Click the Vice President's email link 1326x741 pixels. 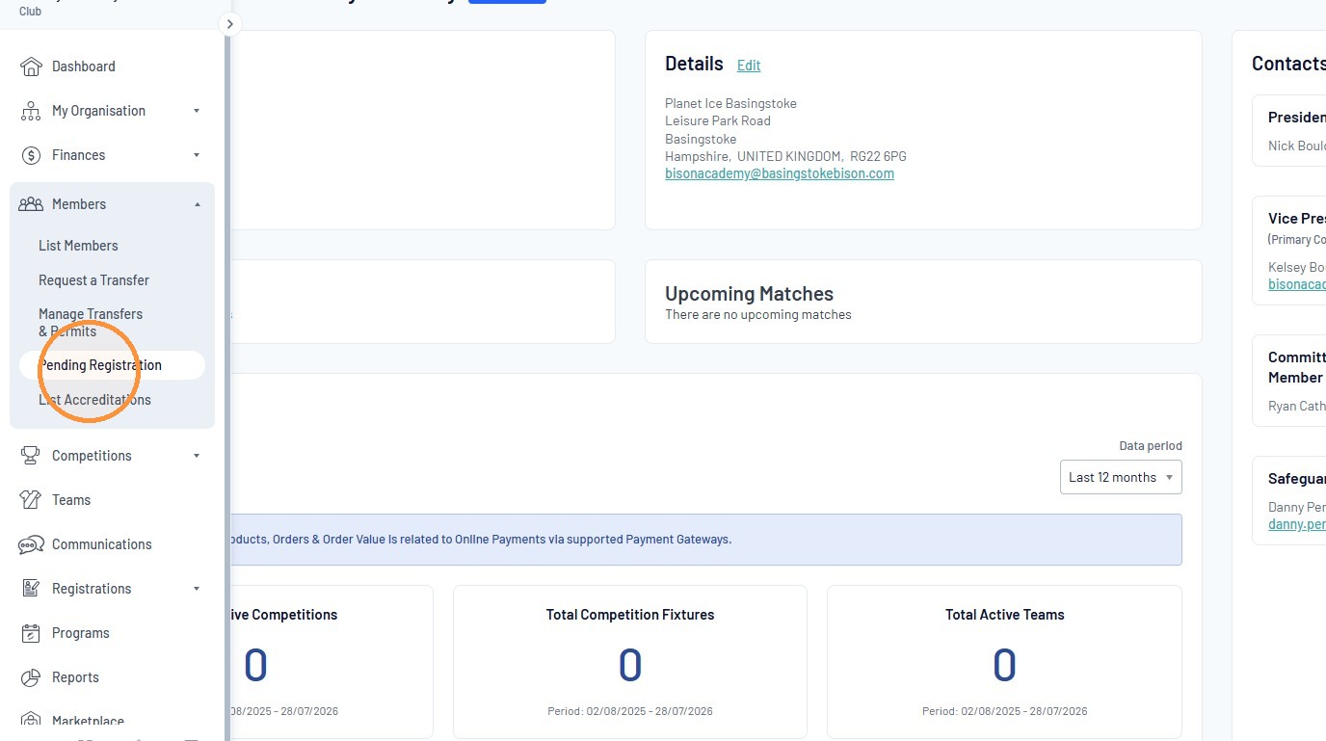click(1297, 284)
